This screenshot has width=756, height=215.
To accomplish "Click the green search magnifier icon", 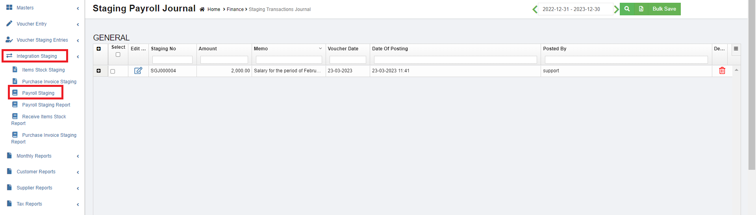I will click(627, 9).
